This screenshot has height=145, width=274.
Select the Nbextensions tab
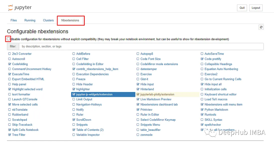pyautogui.click(x=70, y=20)
